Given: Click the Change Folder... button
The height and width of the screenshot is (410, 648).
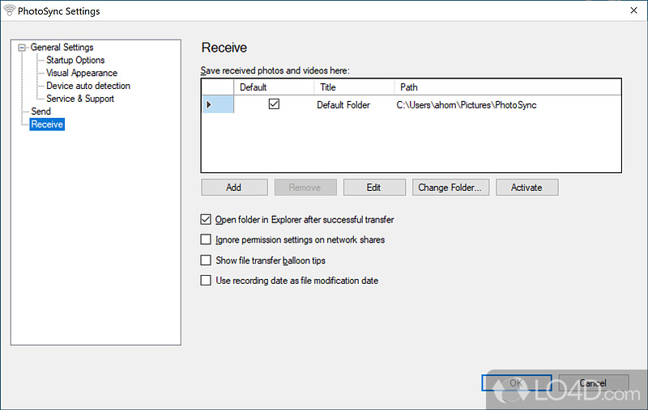Looking at the screenshot, I should pos(450,188).
